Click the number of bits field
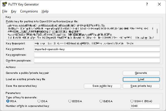 click(x=145, y=106)
